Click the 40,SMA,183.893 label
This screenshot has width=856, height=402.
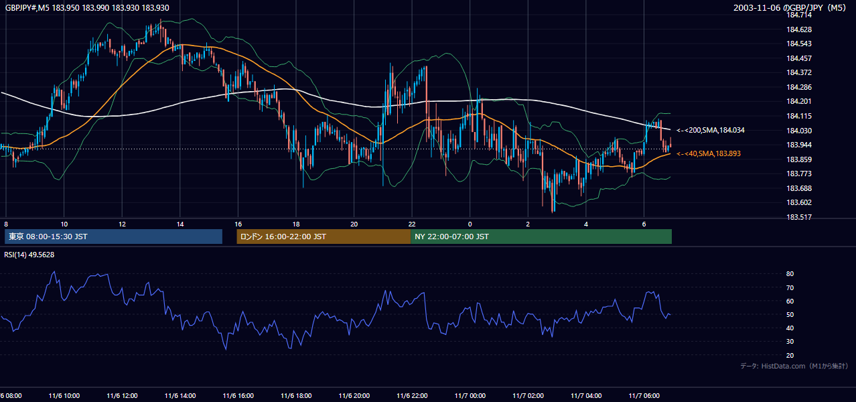tap(709, 153)
